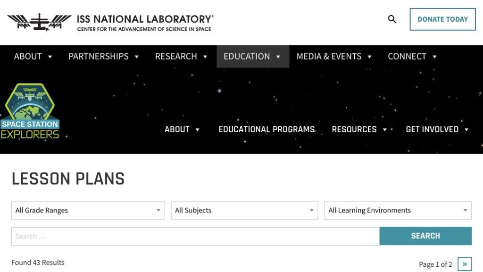Viewport: 483px width, 272px height.
Task: Click the RESOURCES chevron arrow
Action: pyautogui.click(x=385, y=129)
